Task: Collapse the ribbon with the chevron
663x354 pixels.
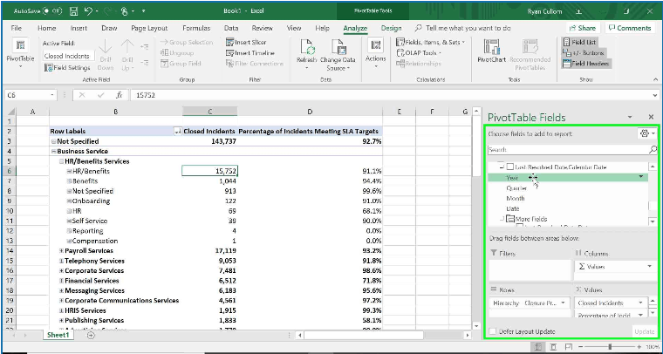Action: pos(655,79)
